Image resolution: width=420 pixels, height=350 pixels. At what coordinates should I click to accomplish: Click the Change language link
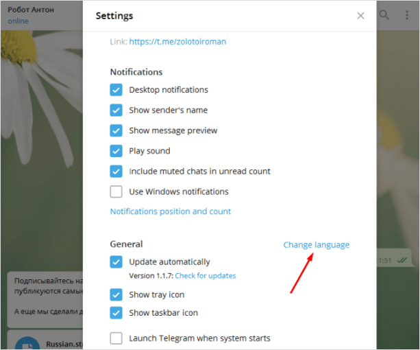[316, 245]
